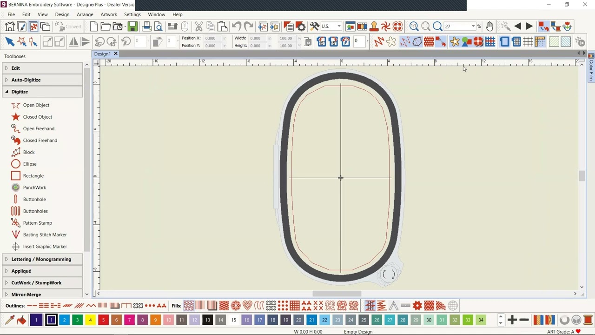Click the Print icon
This screenshot has height=335, width=595.
pyautogui.click(x=146, y=27)
